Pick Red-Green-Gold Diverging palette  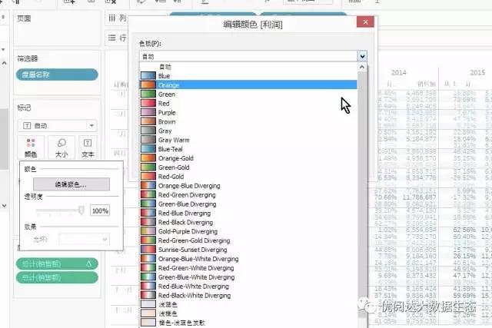[248, 240]
